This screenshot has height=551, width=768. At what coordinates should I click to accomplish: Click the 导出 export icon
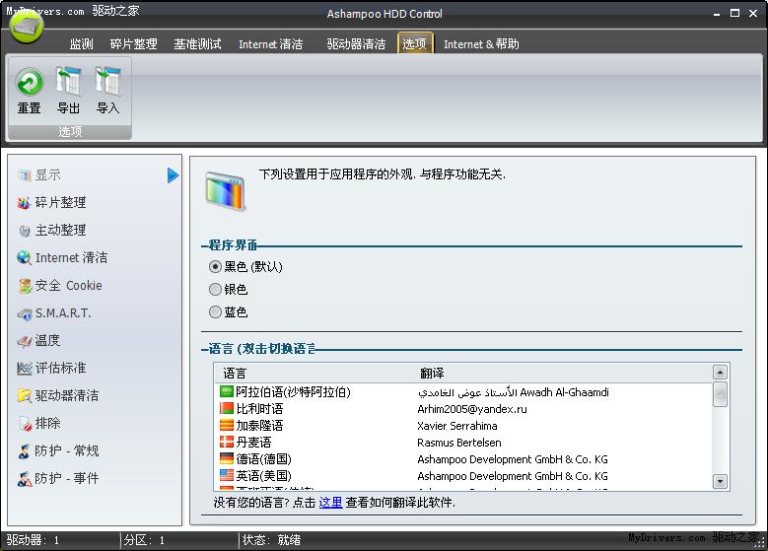[69, 82]
